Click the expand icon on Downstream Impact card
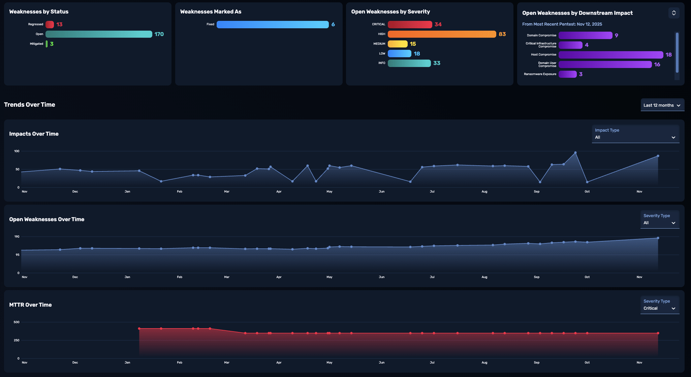Image resolution: width=691 pixels, height=377 pixels. click(674, 13)
